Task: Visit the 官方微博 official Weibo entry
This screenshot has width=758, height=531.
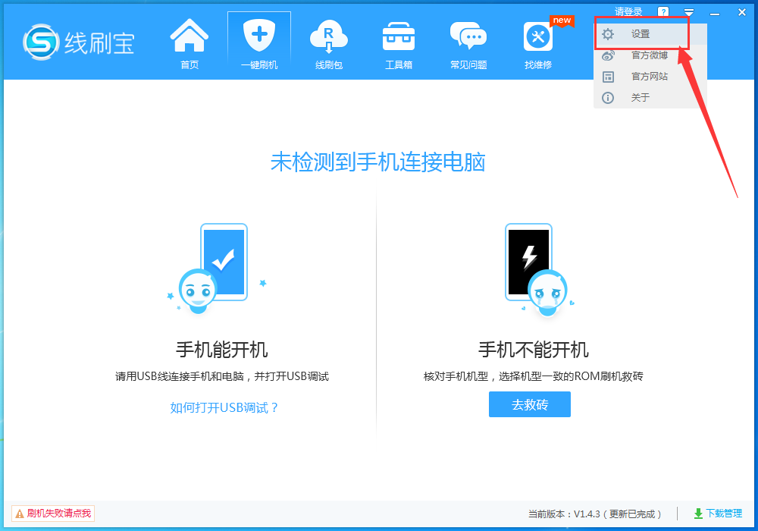Action: pos(643,55)
